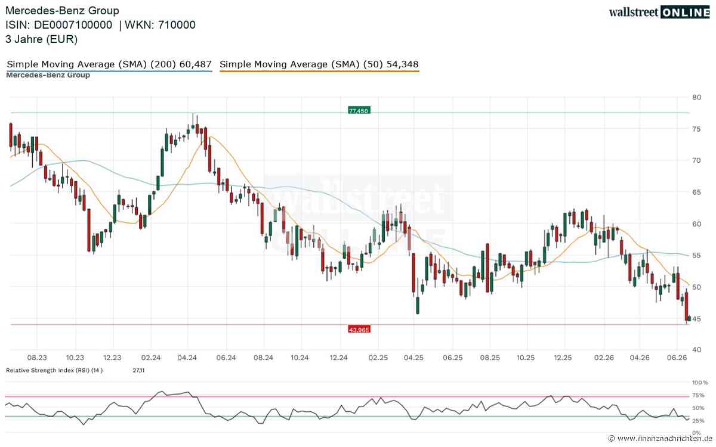Click the 12.24 date axis label
The image size is (716, 447).
(x=338, y=358)
